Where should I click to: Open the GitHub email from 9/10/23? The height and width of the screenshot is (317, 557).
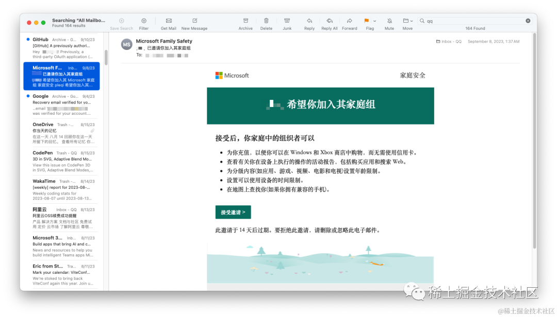[x=62, y=48]
